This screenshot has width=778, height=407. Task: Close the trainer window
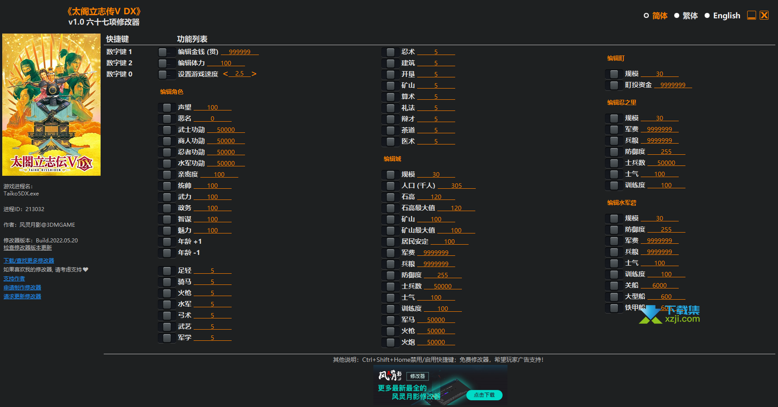[x=765, y=15]
